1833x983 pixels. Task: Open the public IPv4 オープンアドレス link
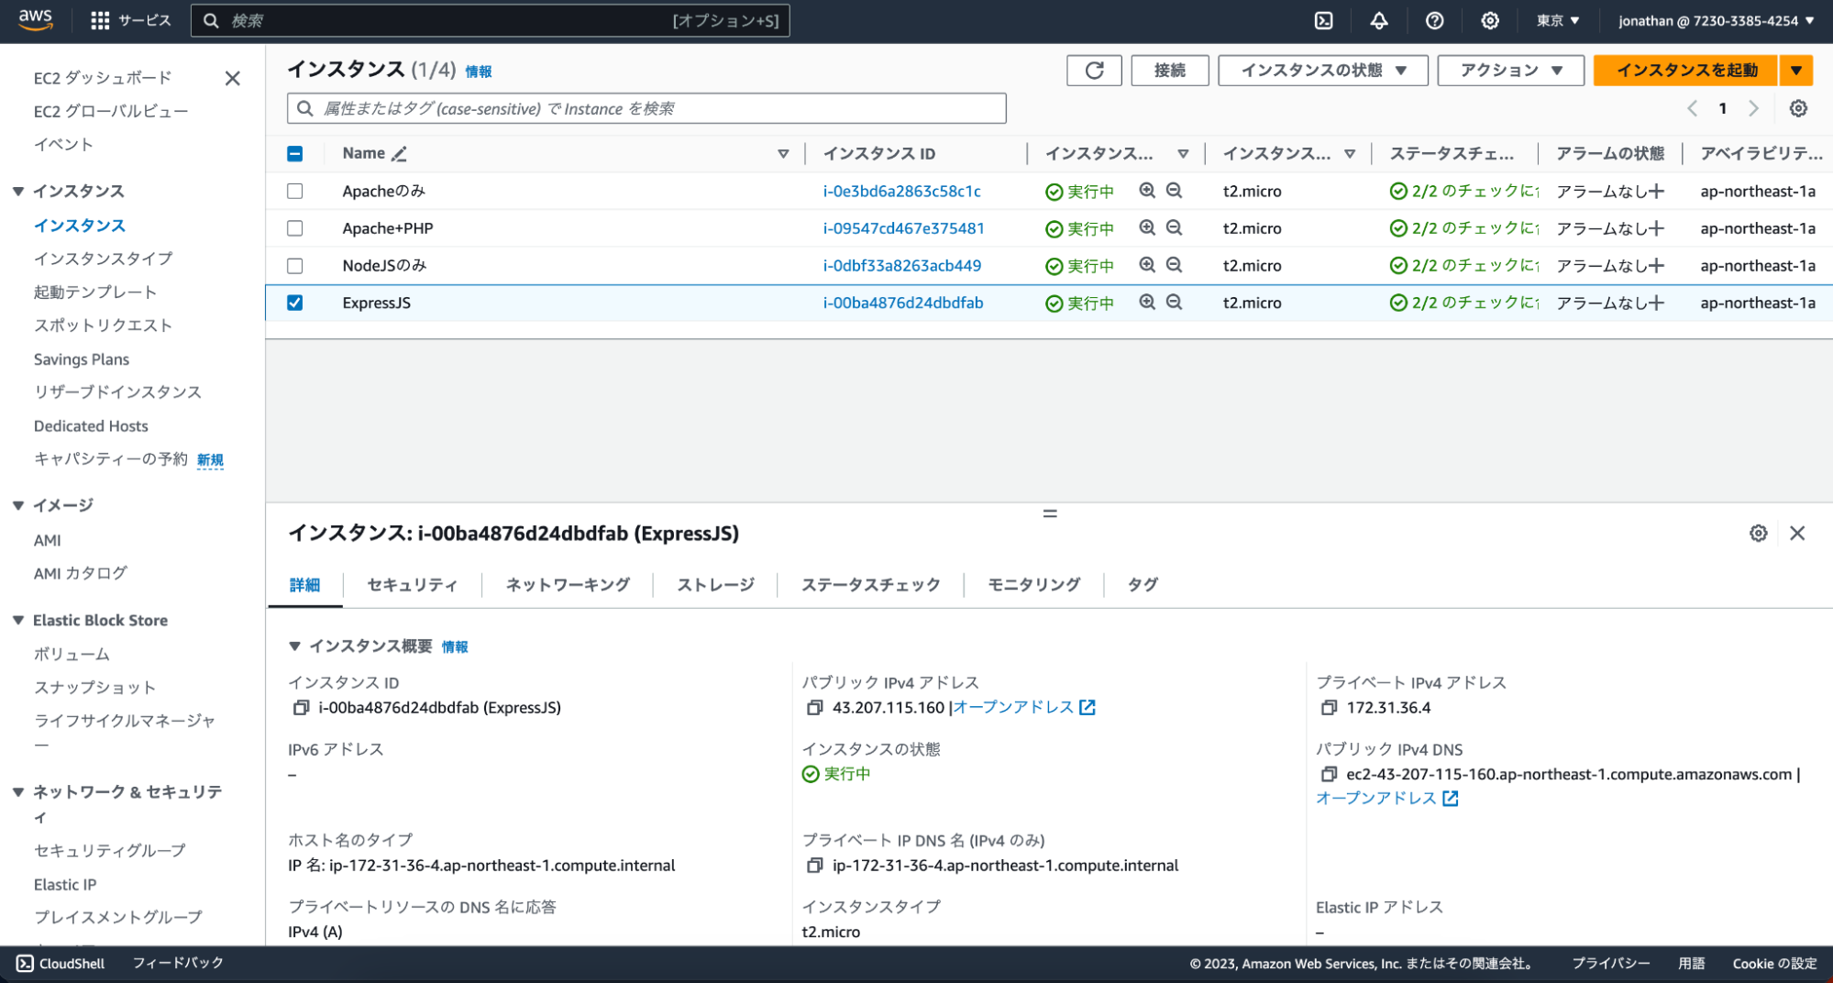(1024, 708)
